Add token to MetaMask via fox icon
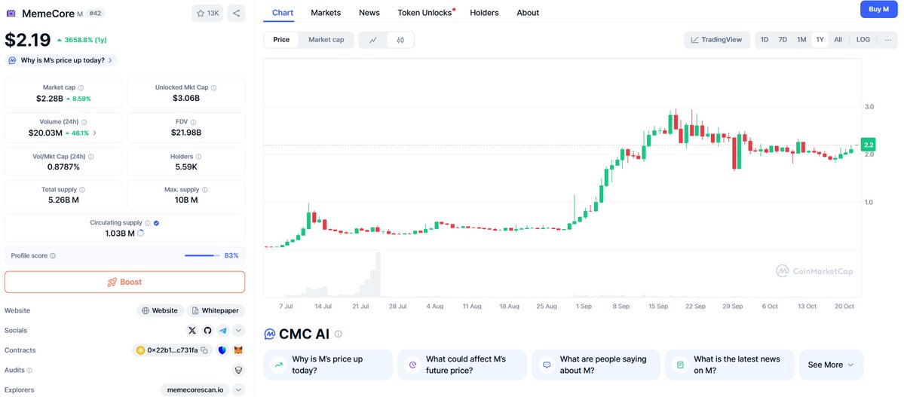 (238, 350)
